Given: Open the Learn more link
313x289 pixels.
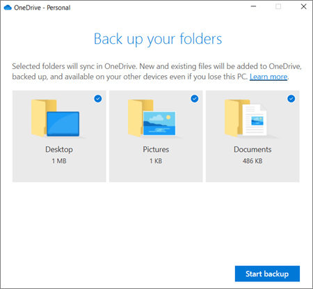Looking at the screenshot, I should [x=268, y=77].
